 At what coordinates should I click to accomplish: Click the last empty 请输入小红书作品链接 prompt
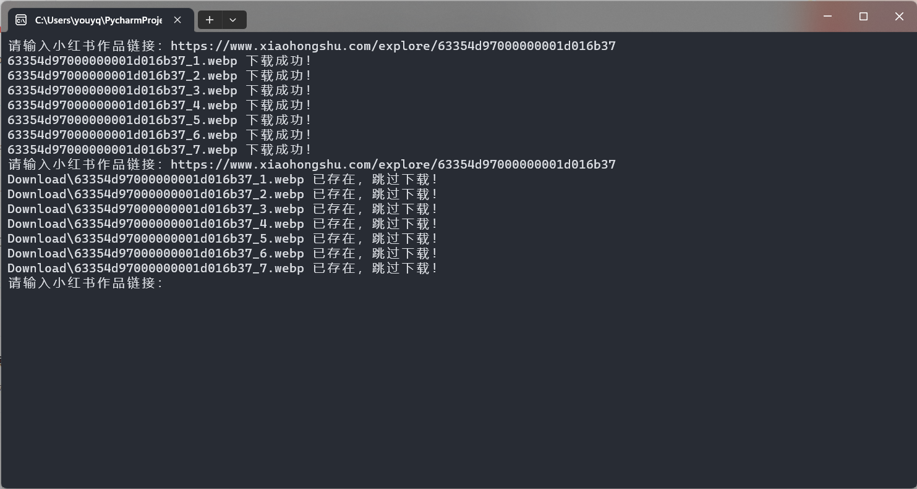pos(85,283)
